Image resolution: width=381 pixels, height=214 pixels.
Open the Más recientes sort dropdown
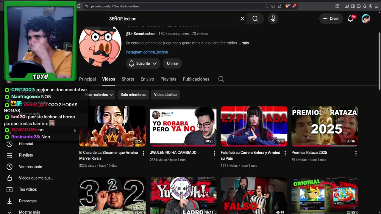(x=99, y=95)
